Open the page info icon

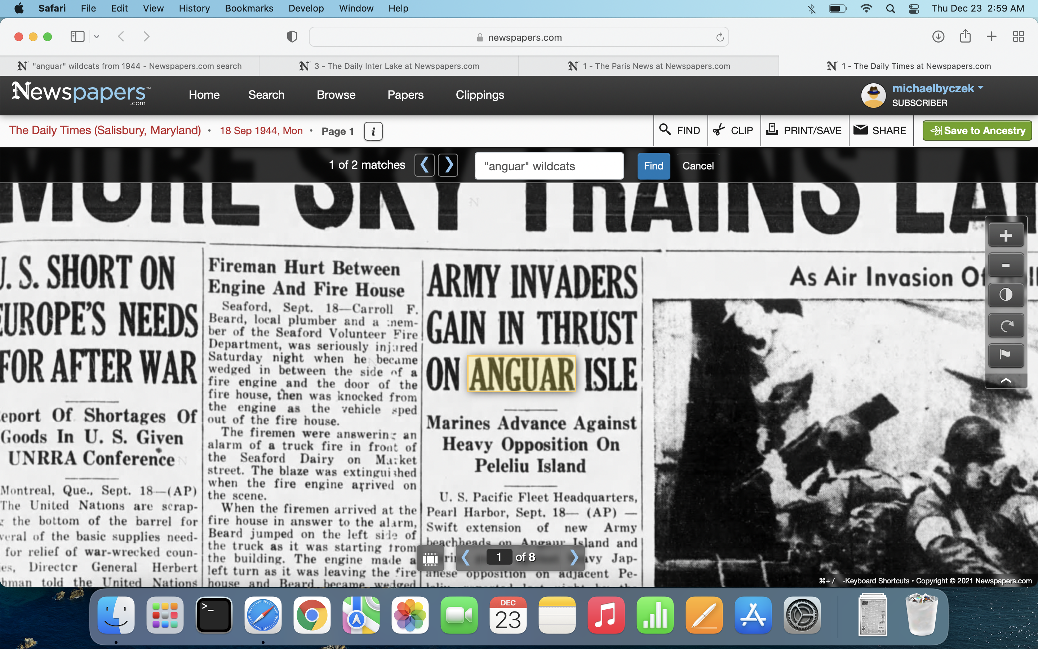373,131
